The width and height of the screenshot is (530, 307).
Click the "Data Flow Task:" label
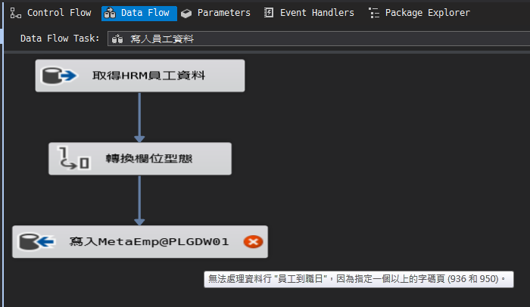[x=60, y=39]
